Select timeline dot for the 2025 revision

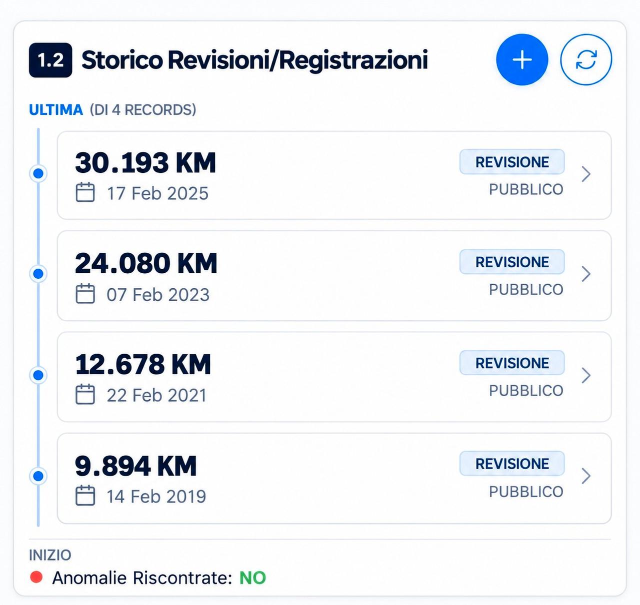38,174
